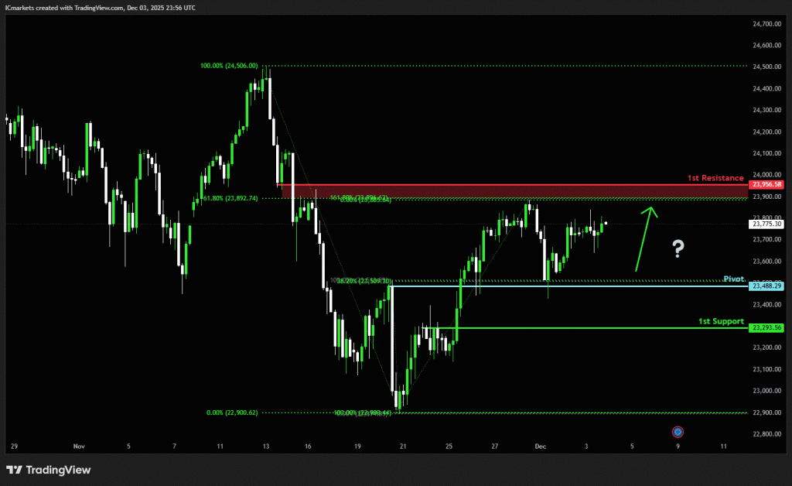Click the white question mark annotation

(x=678, y=248)
